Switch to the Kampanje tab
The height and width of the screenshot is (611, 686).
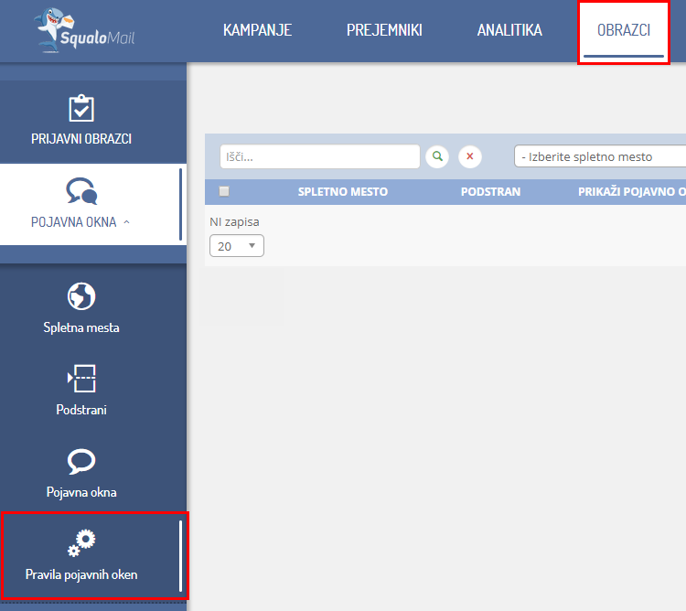coord(257,30)
